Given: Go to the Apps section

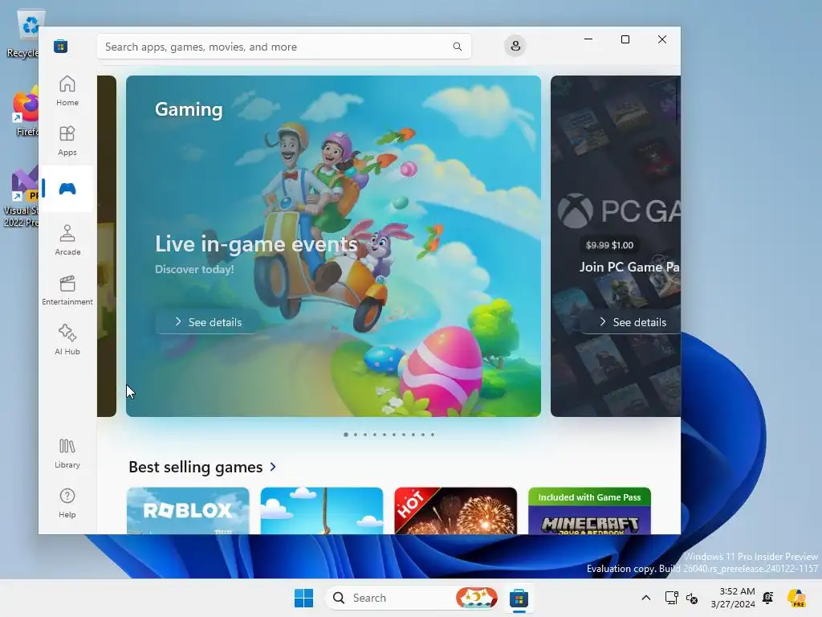Looking at the screenshot, I should click(67, 141).
